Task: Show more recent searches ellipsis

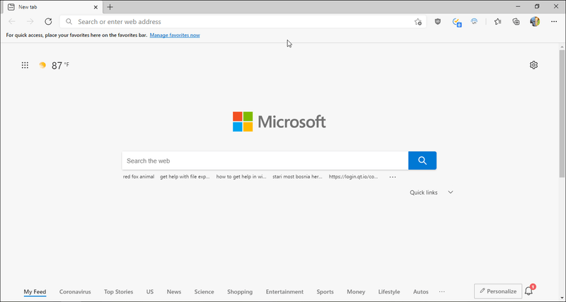Action: [393, 177]
